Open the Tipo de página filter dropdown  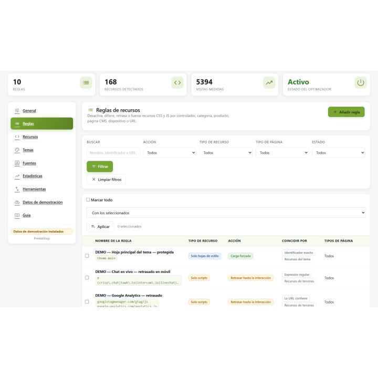[x=282, y=153]
